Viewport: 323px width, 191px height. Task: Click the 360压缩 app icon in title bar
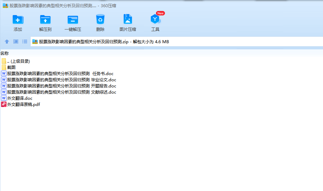pos(5,5)
